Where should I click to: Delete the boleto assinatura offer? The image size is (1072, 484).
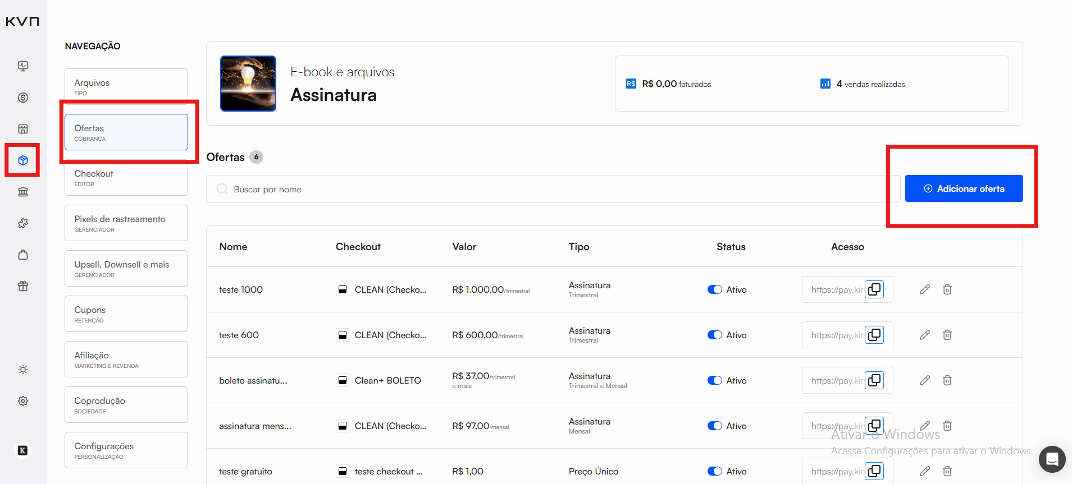pos(947,380)
